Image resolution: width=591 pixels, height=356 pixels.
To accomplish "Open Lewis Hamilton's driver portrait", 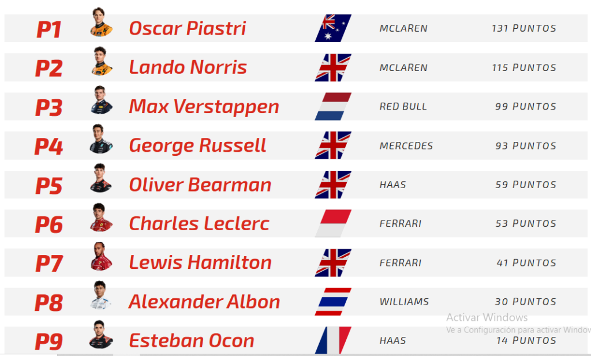I will (101, 256).
